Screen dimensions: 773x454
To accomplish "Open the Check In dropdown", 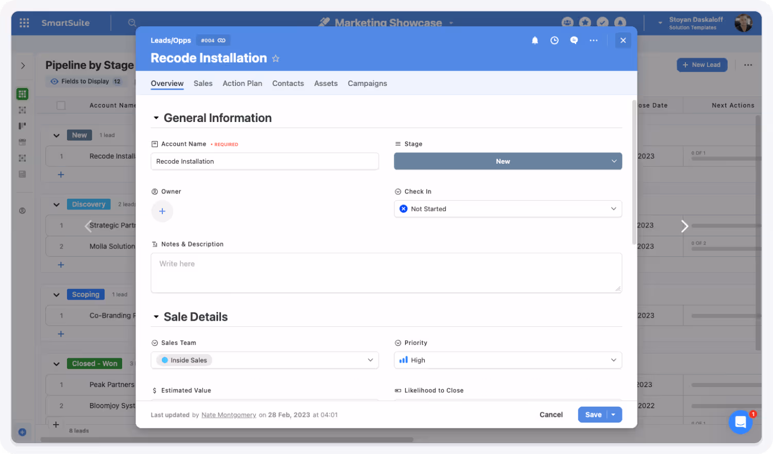I will click(508, 208).
